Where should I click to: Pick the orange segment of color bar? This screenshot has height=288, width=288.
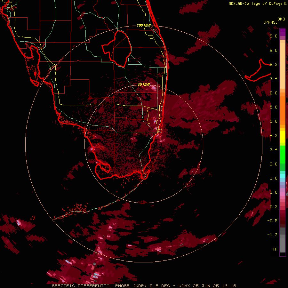tap(283, 110)
